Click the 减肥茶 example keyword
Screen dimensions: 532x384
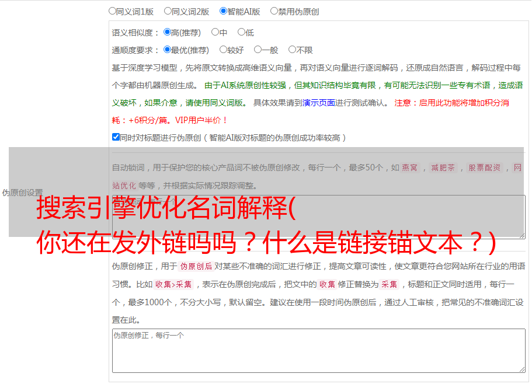tap(443, 167)
